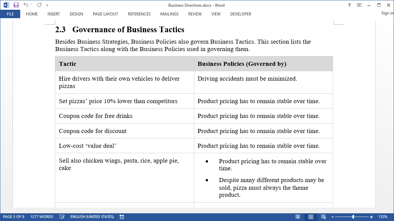Switch to Read Mode view
394x221 pixels.
click(x=298, y=217)
